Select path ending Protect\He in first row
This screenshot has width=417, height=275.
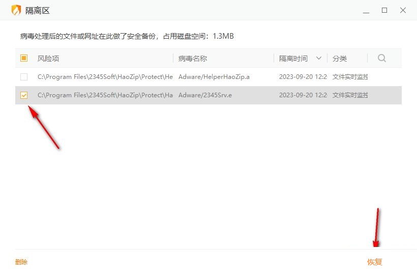point(105,77)
